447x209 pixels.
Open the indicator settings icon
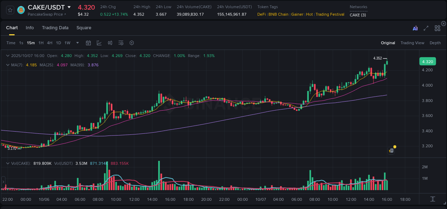121,43
